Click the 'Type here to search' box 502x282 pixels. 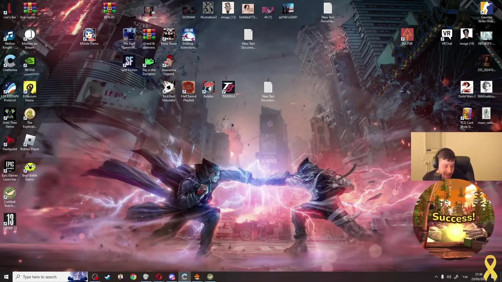50,277
